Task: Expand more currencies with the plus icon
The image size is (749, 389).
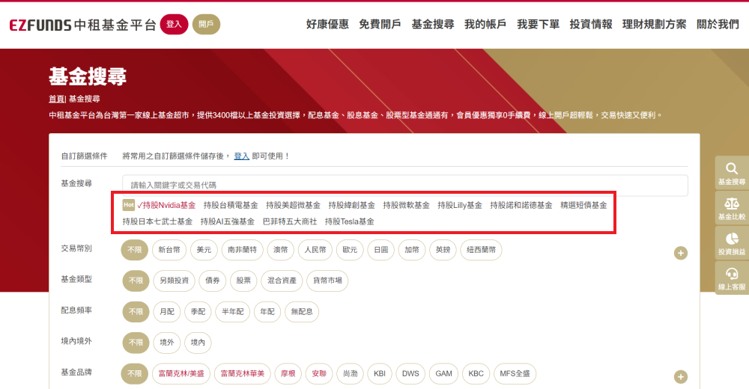Action: tap(681, 253)
